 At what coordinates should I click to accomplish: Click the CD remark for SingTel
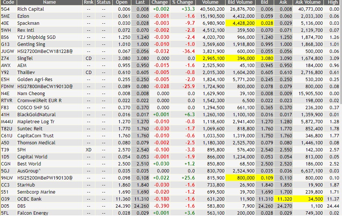point(89,58)
